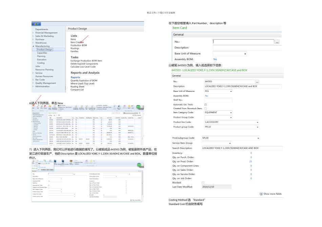Click Last Date Modified field 2014/12/10
Viewport: 322px width, 227px height.
[217, 187]
